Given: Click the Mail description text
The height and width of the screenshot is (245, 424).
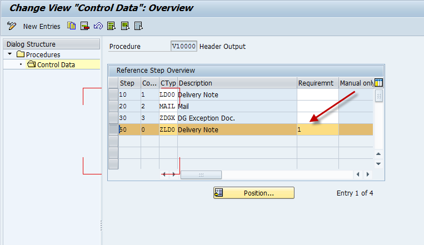Looking at the screenshot, I should 183,107.
